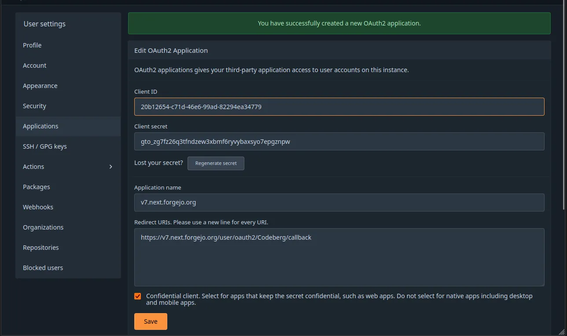Enable the Confidential client checkbox

(137, 296)
